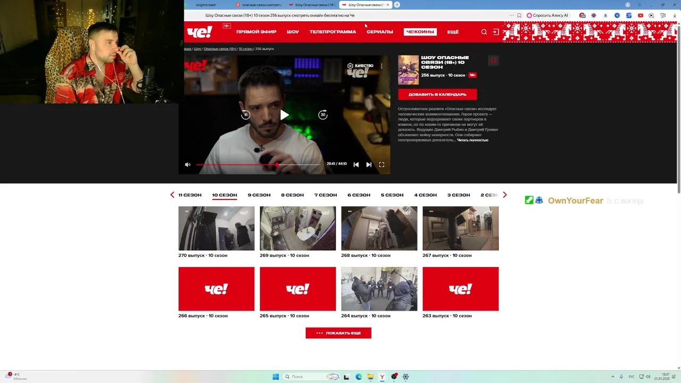Click the Че! logo in the site header
Viewport: 681px width, 383px height.
200,32
